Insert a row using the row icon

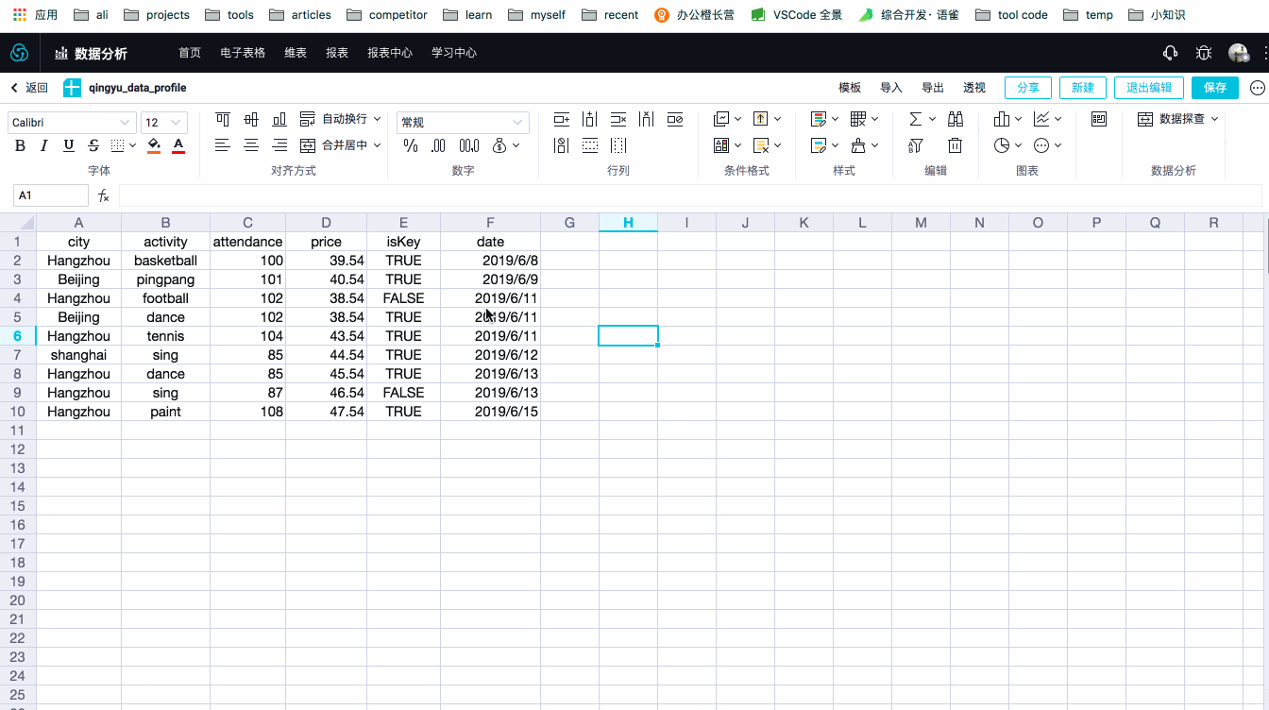pyautogui.click(x=562, y=119)
